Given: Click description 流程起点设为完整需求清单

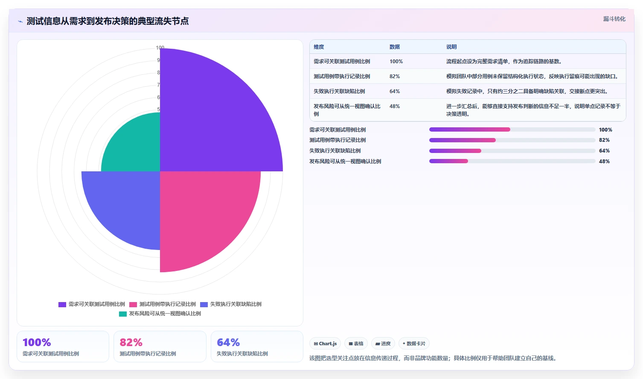Looking at the screenshot, I should click(x=505, y=62).
